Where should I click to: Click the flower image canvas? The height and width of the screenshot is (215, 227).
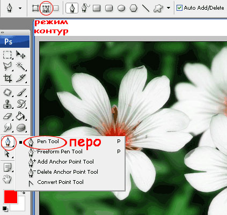coord(133,128)
